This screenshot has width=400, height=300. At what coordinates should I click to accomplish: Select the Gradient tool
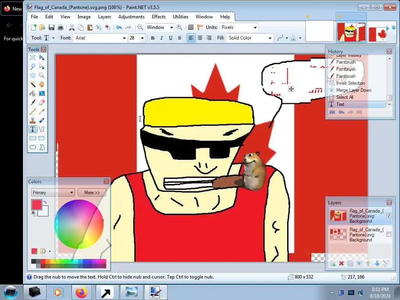coord(42,93)
